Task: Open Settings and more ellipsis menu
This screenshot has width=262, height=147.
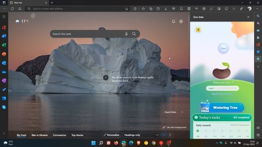Action: (257, 9)
